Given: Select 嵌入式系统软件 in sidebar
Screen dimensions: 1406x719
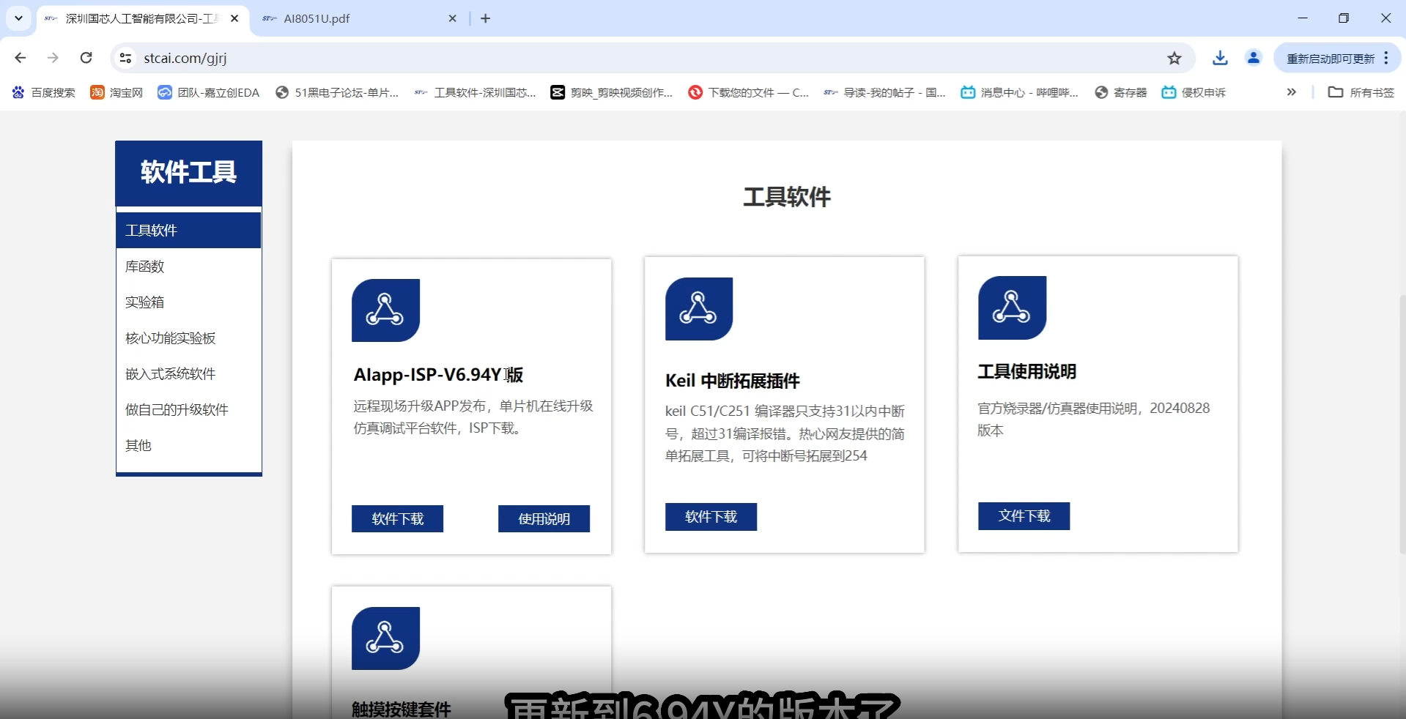Looking at the screenshot, I should pos(188,374).
